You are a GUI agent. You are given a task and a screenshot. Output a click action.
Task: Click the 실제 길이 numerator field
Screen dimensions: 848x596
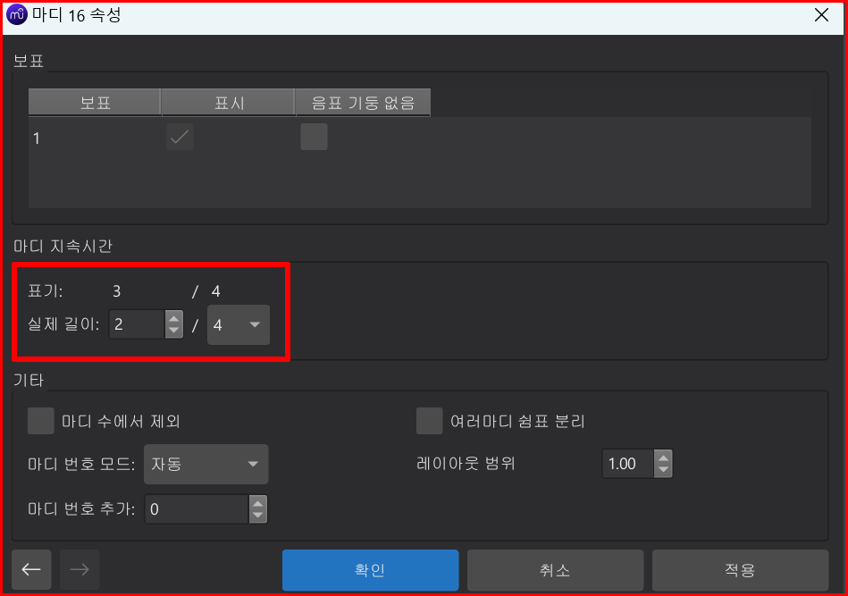tap(138, 324)
